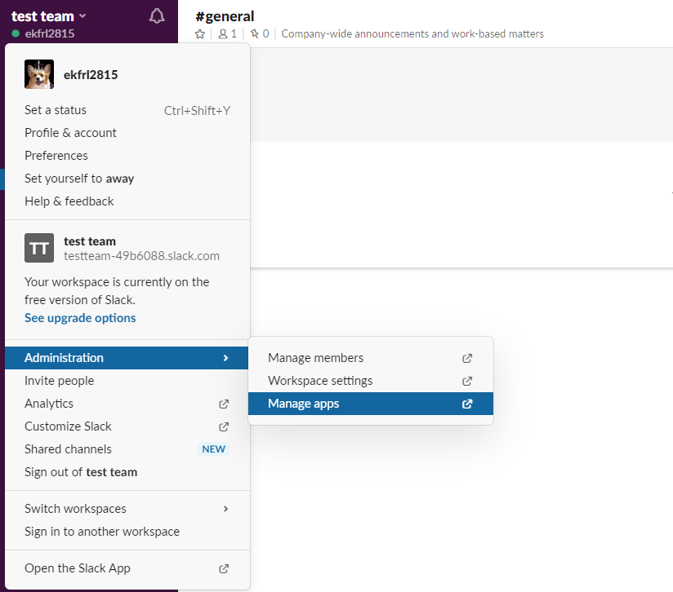The width and height of the screenshot is (673, 592).
Task: Click external link icon beside Manage members
Action: tap(467, 358)
